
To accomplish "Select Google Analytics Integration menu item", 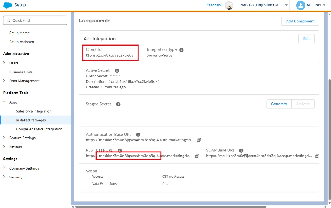I will coord(39,129).
